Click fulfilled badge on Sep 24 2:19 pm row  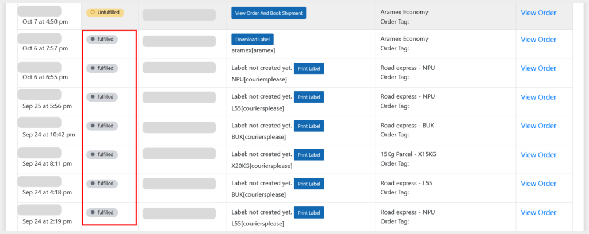[x=102, y=212]
